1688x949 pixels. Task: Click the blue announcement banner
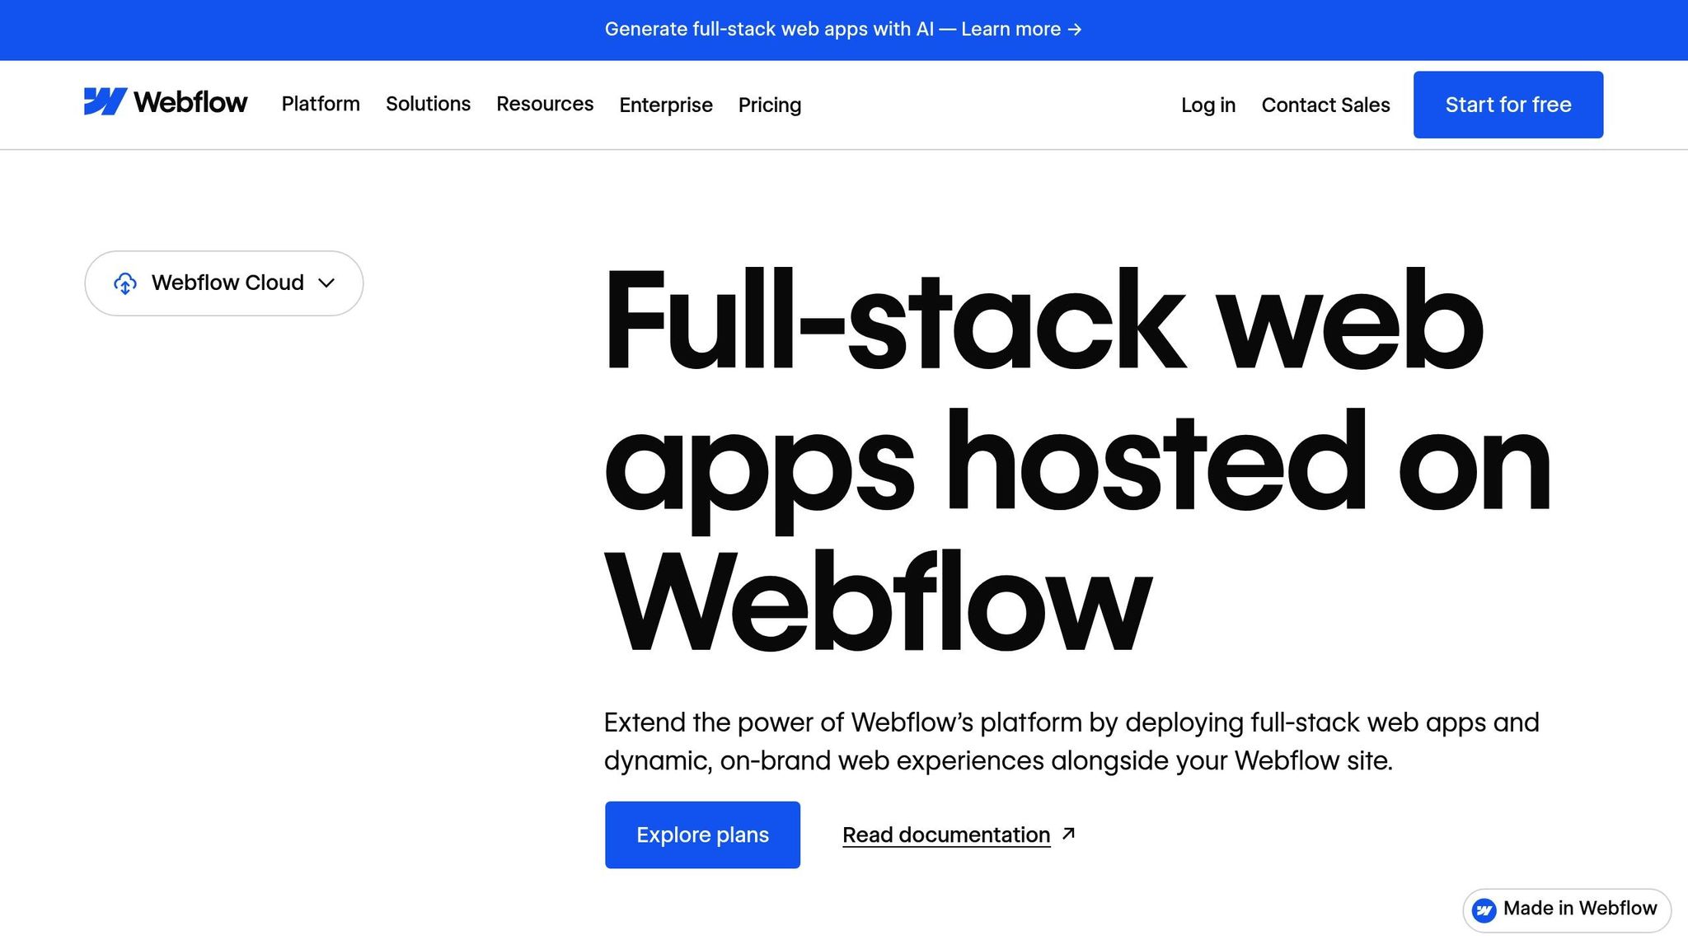pos(844,29)
